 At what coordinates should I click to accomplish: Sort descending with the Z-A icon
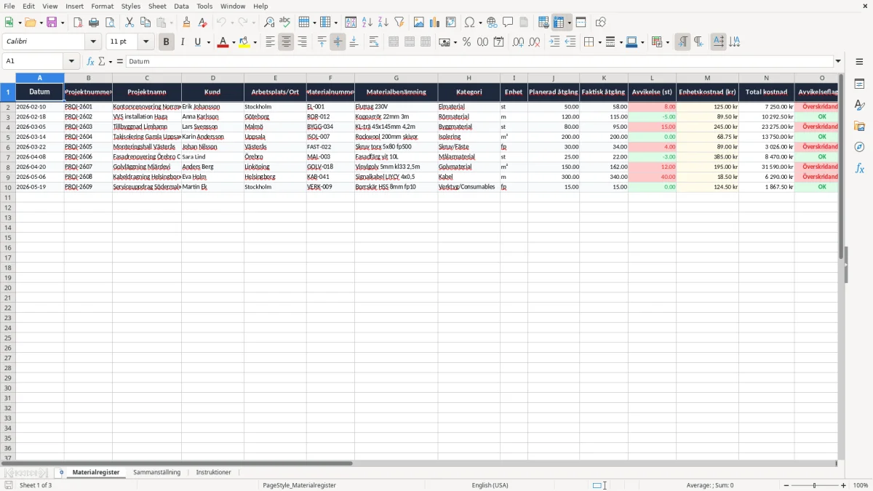pos(383,23)
